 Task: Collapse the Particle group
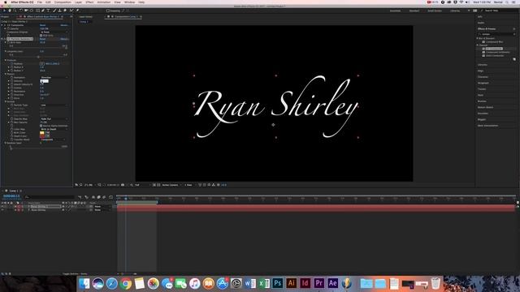pyautogui.click(x=6, y=101)
